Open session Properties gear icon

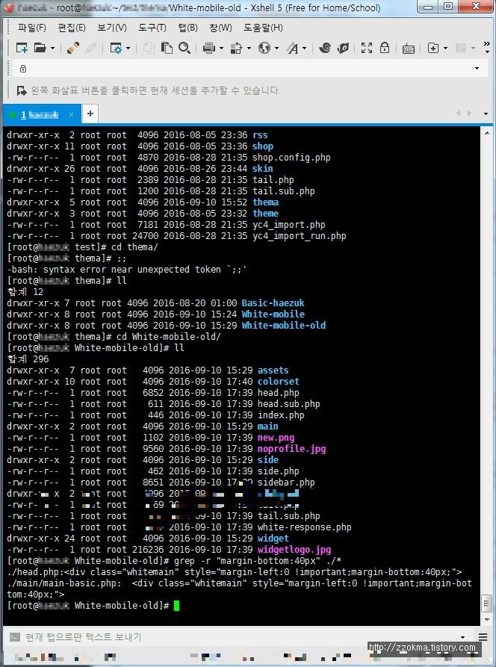tap(116, 48)
